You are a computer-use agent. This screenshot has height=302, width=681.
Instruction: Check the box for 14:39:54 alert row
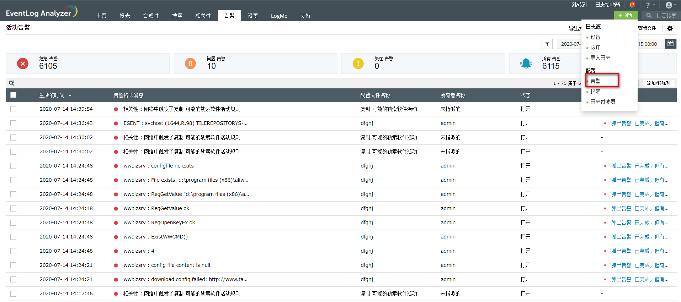tap(14, 109)
